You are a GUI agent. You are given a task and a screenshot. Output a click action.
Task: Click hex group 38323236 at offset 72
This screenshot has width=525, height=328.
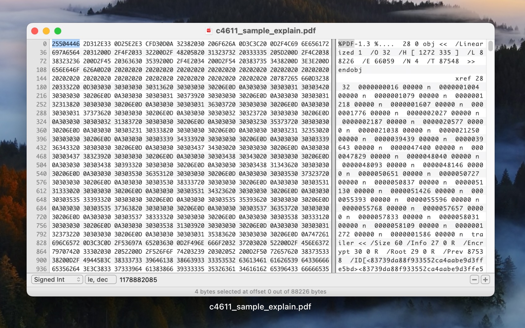[66, 61]
